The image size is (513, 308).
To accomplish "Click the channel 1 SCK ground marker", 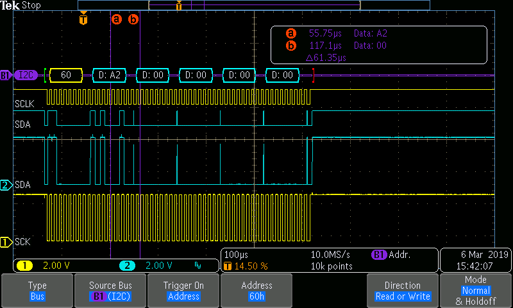I will tap(6, 242).
